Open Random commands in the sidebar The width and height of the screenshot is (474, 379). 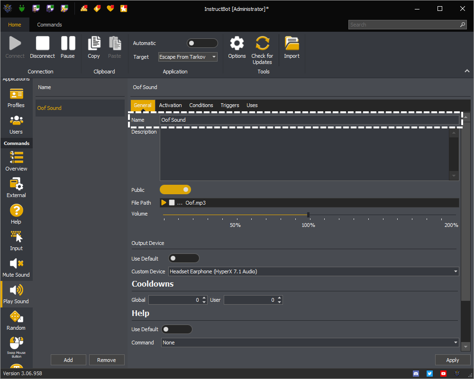click(x=16, y=321)
